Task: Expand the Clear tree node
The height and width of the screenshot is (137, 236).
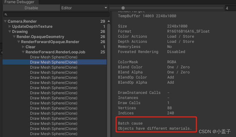Action: pyautogui.click(x=23, y=47)
